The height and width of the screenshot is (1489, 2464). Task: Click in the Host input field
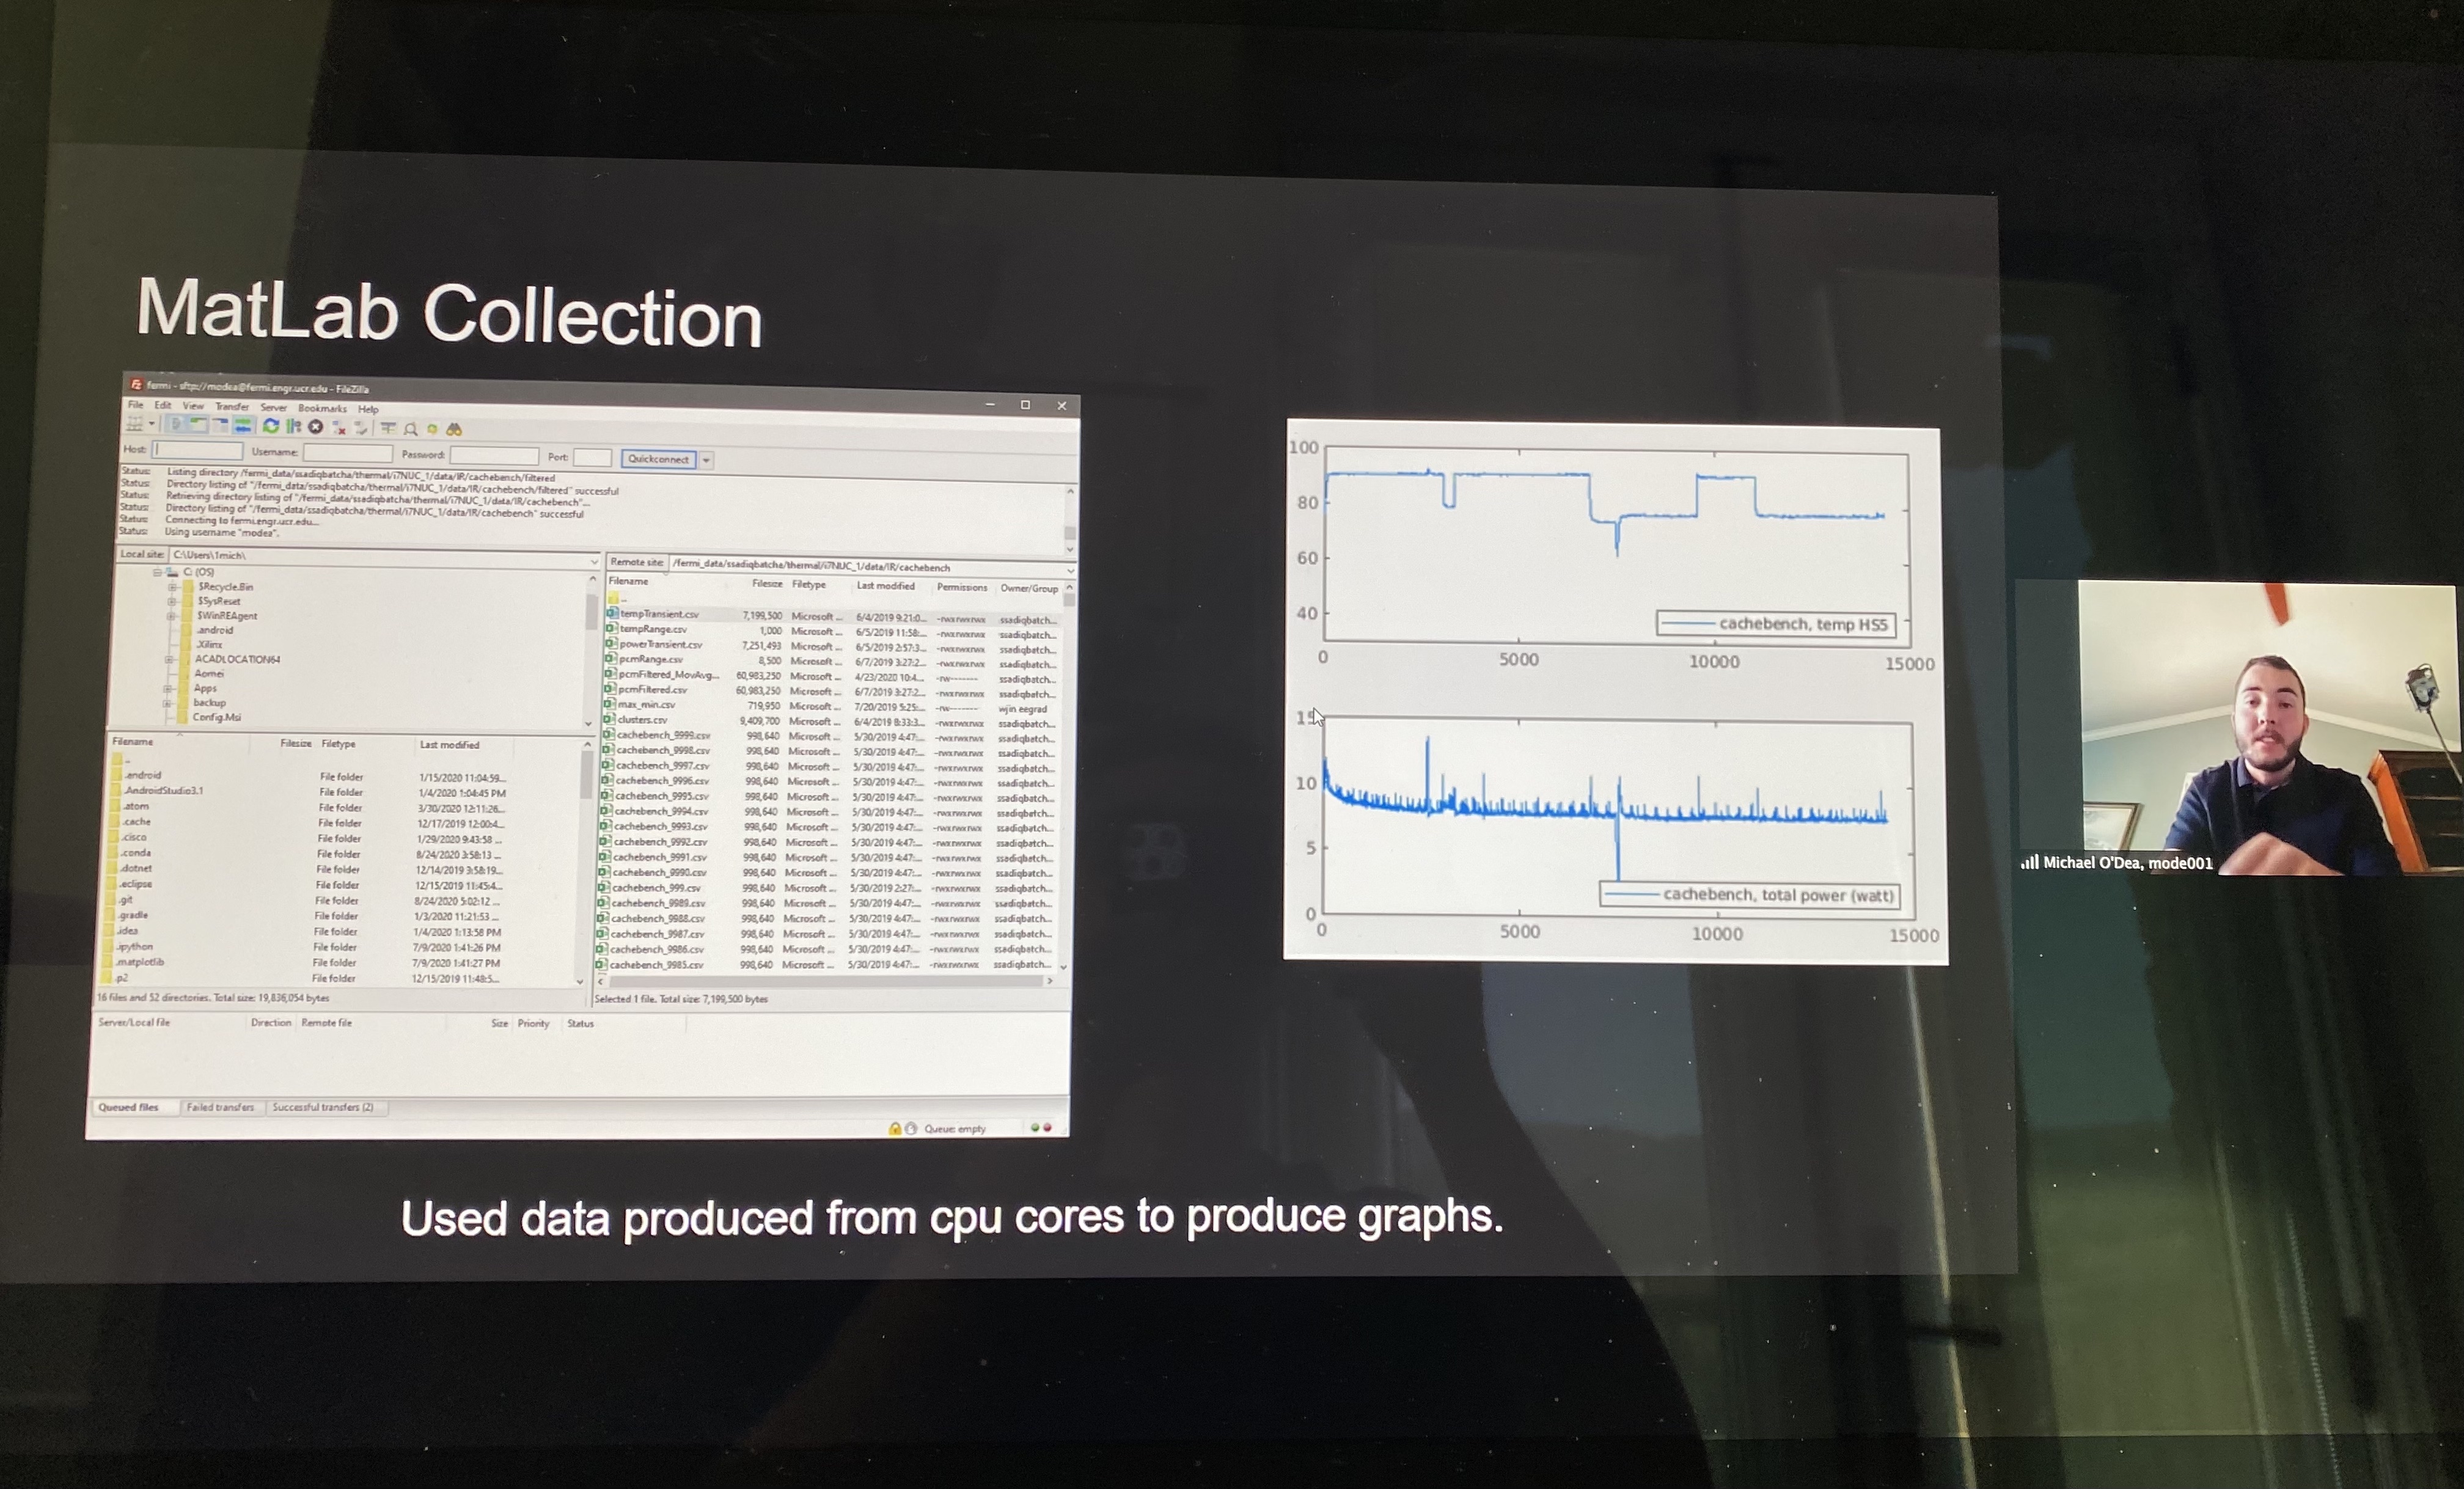click(x=198, y=450)
